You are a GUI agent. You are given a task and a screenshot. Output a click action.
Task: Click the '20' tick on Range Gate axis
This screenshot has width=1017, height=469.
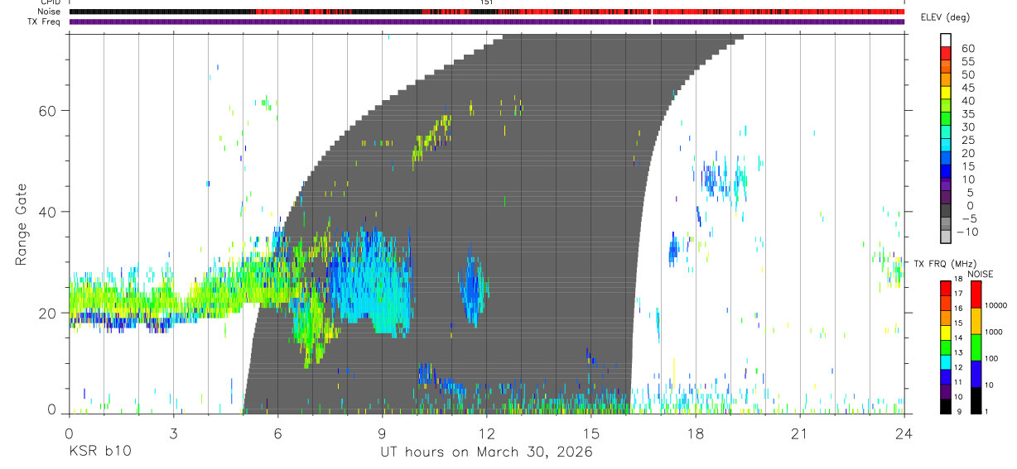(46, 313)
